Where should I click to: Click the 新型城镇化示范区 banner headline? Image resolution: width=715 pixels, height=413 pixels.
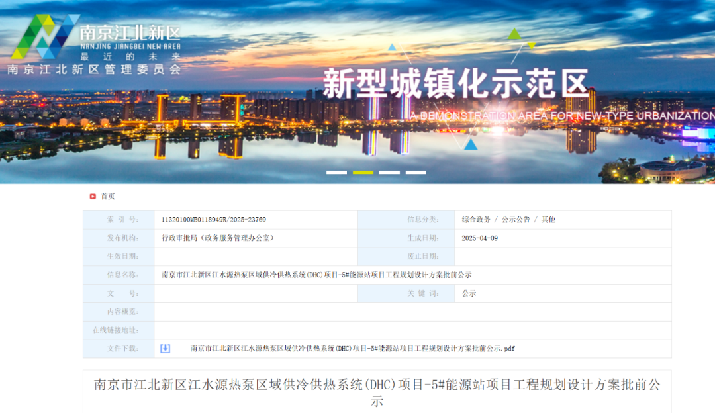pyautogui.click(x=455, y=85)
